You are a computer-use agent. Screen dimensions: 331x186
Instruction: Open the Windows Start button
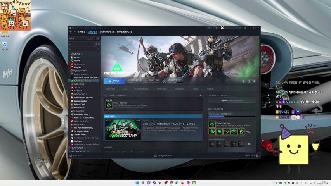(137, 183)
